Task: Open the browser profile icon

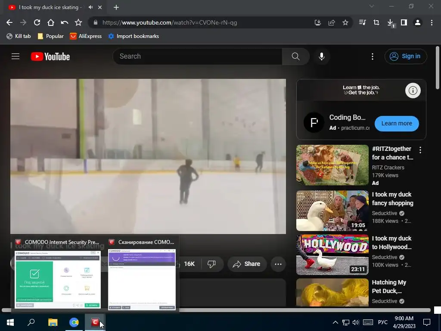Action: (x=418, y=22)
